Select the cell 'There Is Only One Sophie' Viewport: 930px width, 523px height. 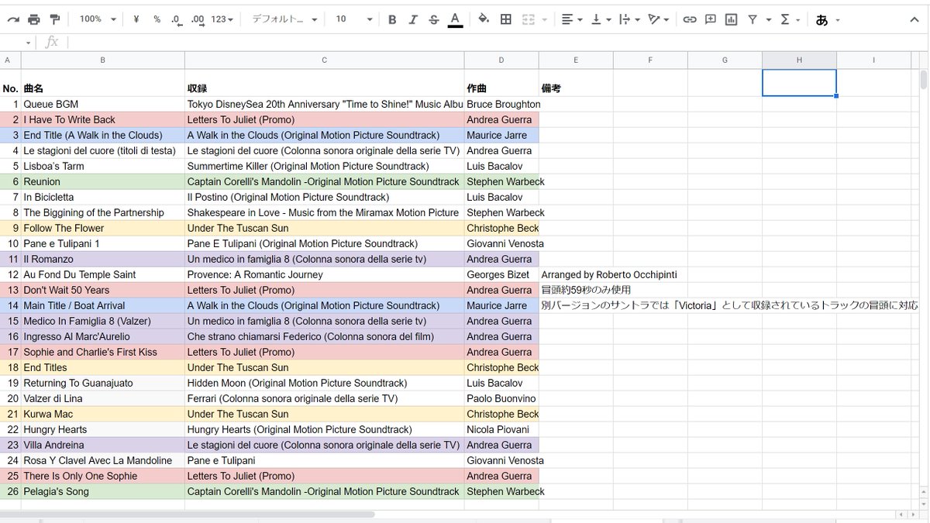pyautogui.click(x=103, y=476)
